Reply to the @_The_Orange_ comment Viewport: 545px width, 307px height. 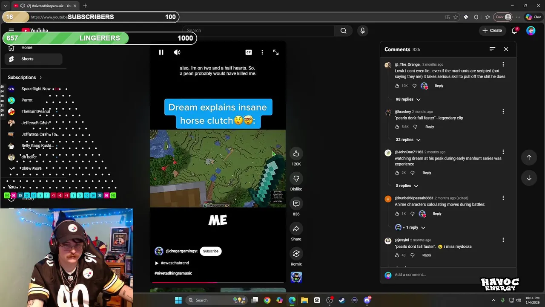439,86
